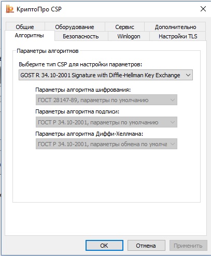Viewport: 211px width, 256px height.
Task: Click the group title 'Параметры алгоритмов'
Action: point(48,51)
